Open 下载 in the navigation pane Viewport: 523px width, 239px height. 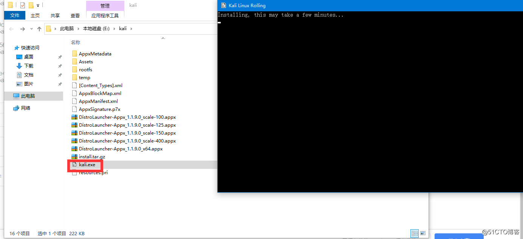click(x=29, y=66)
